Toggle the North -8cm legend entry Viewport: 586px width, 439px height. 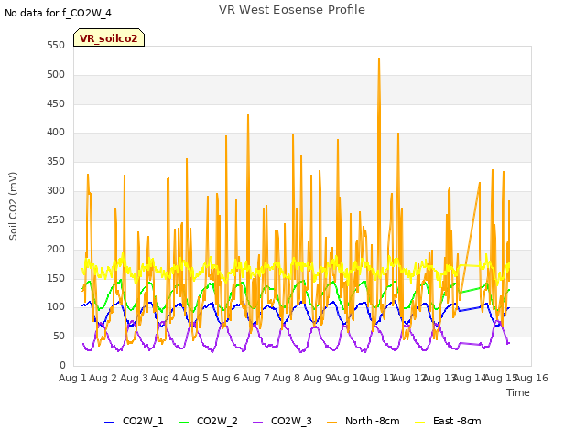(x=363, y=421)
